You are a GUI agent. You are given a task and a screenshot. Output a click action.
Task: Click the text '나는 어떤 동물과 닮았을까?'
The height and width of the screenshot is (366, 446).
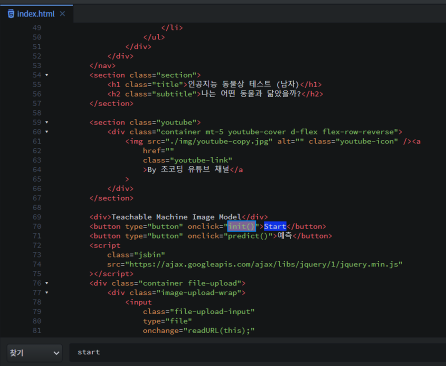click(251, 94)
